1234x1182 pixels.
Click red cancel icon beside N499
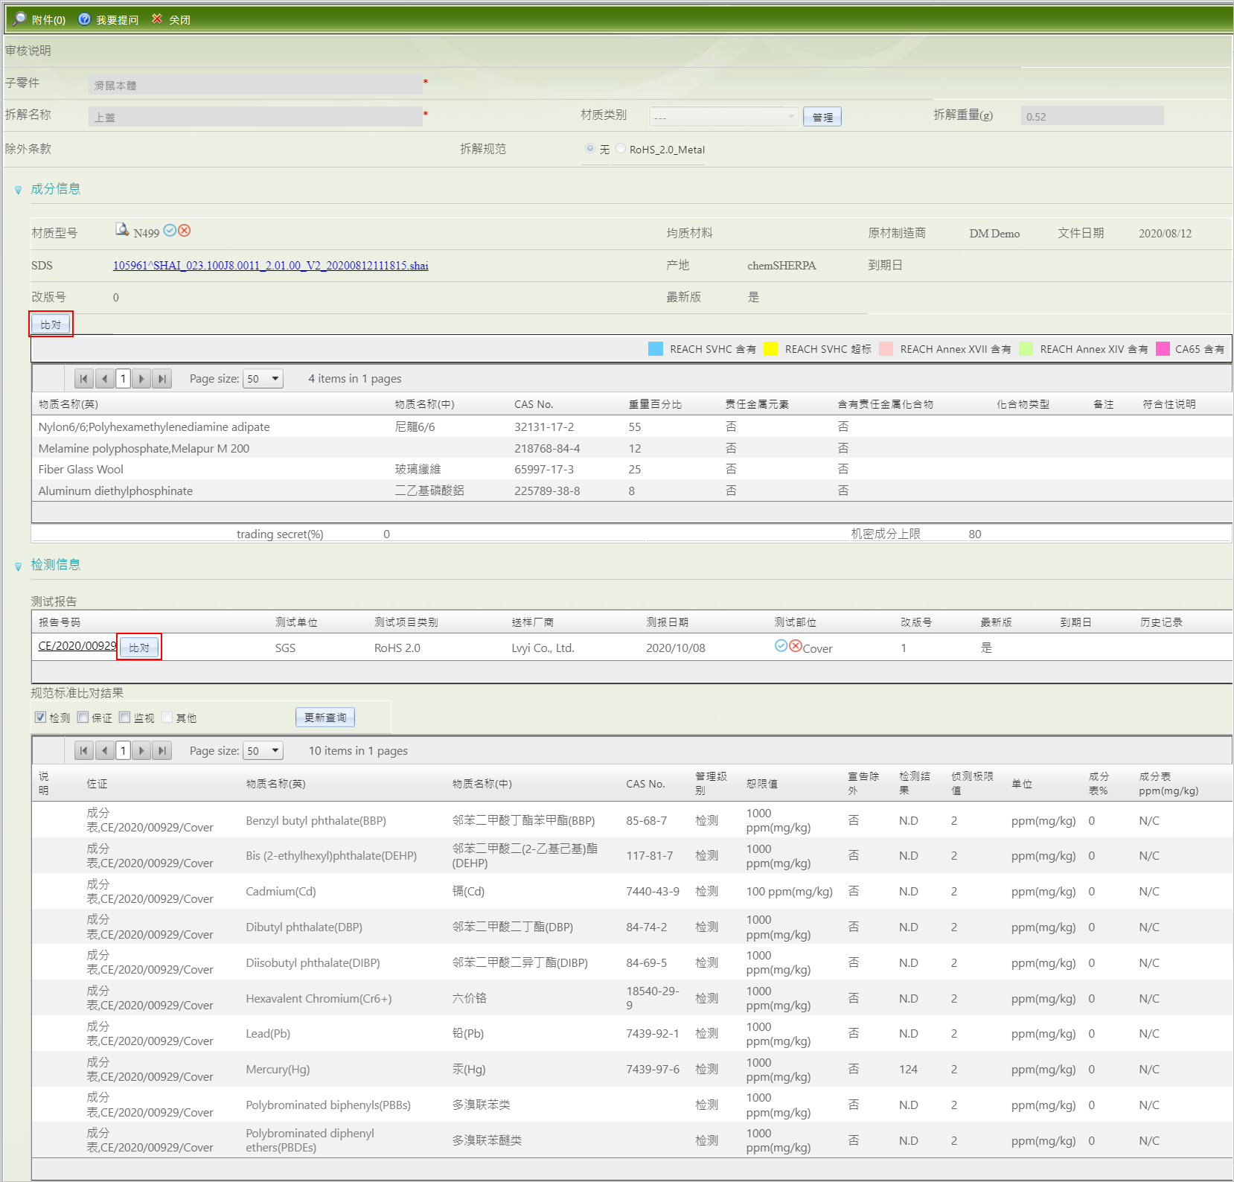185,231
